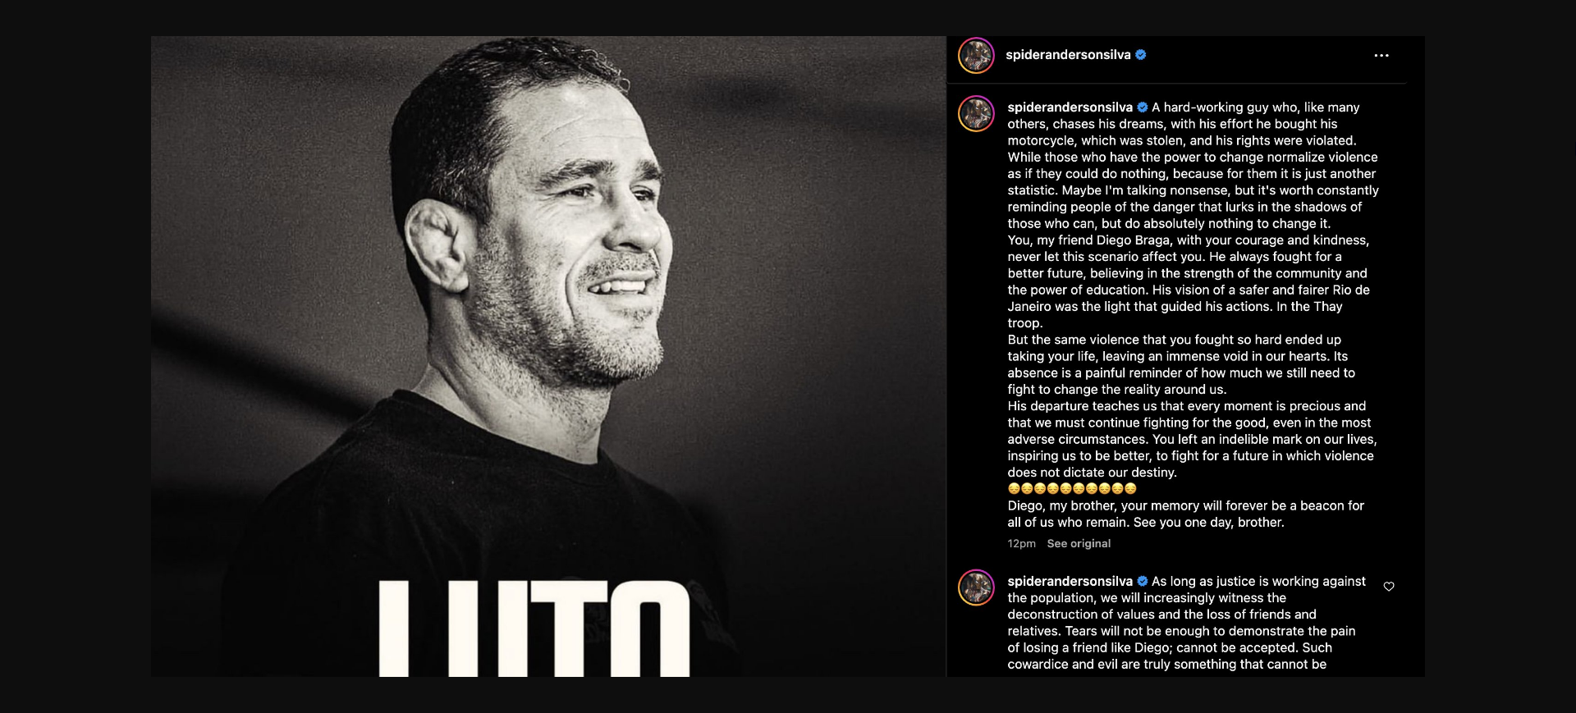Click the profile avatar in the post header
The height and width of the screenshot is (713, 1576).
point(976,56)
